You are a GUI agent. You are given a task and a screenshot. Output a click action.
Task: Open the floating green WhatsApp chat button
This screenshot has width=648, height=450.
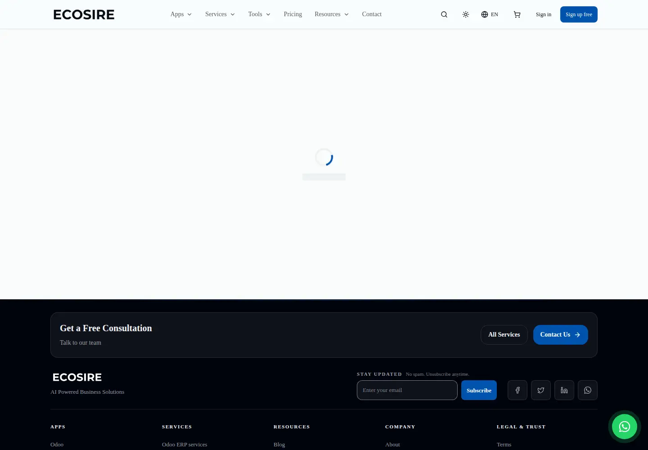coord(625,427)
